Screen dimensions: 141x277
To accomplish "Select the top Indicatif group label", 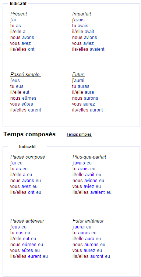I will [x=18, y=4].
